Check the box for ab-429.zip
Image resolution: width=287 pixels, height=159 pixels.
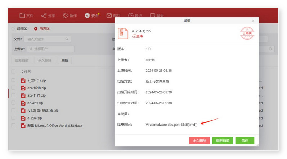[13, 103]
